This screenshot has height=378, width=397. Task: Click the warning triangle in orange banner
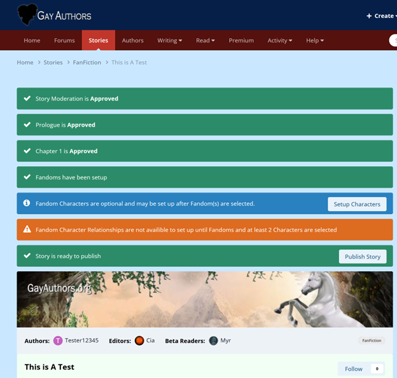[27, 230]
